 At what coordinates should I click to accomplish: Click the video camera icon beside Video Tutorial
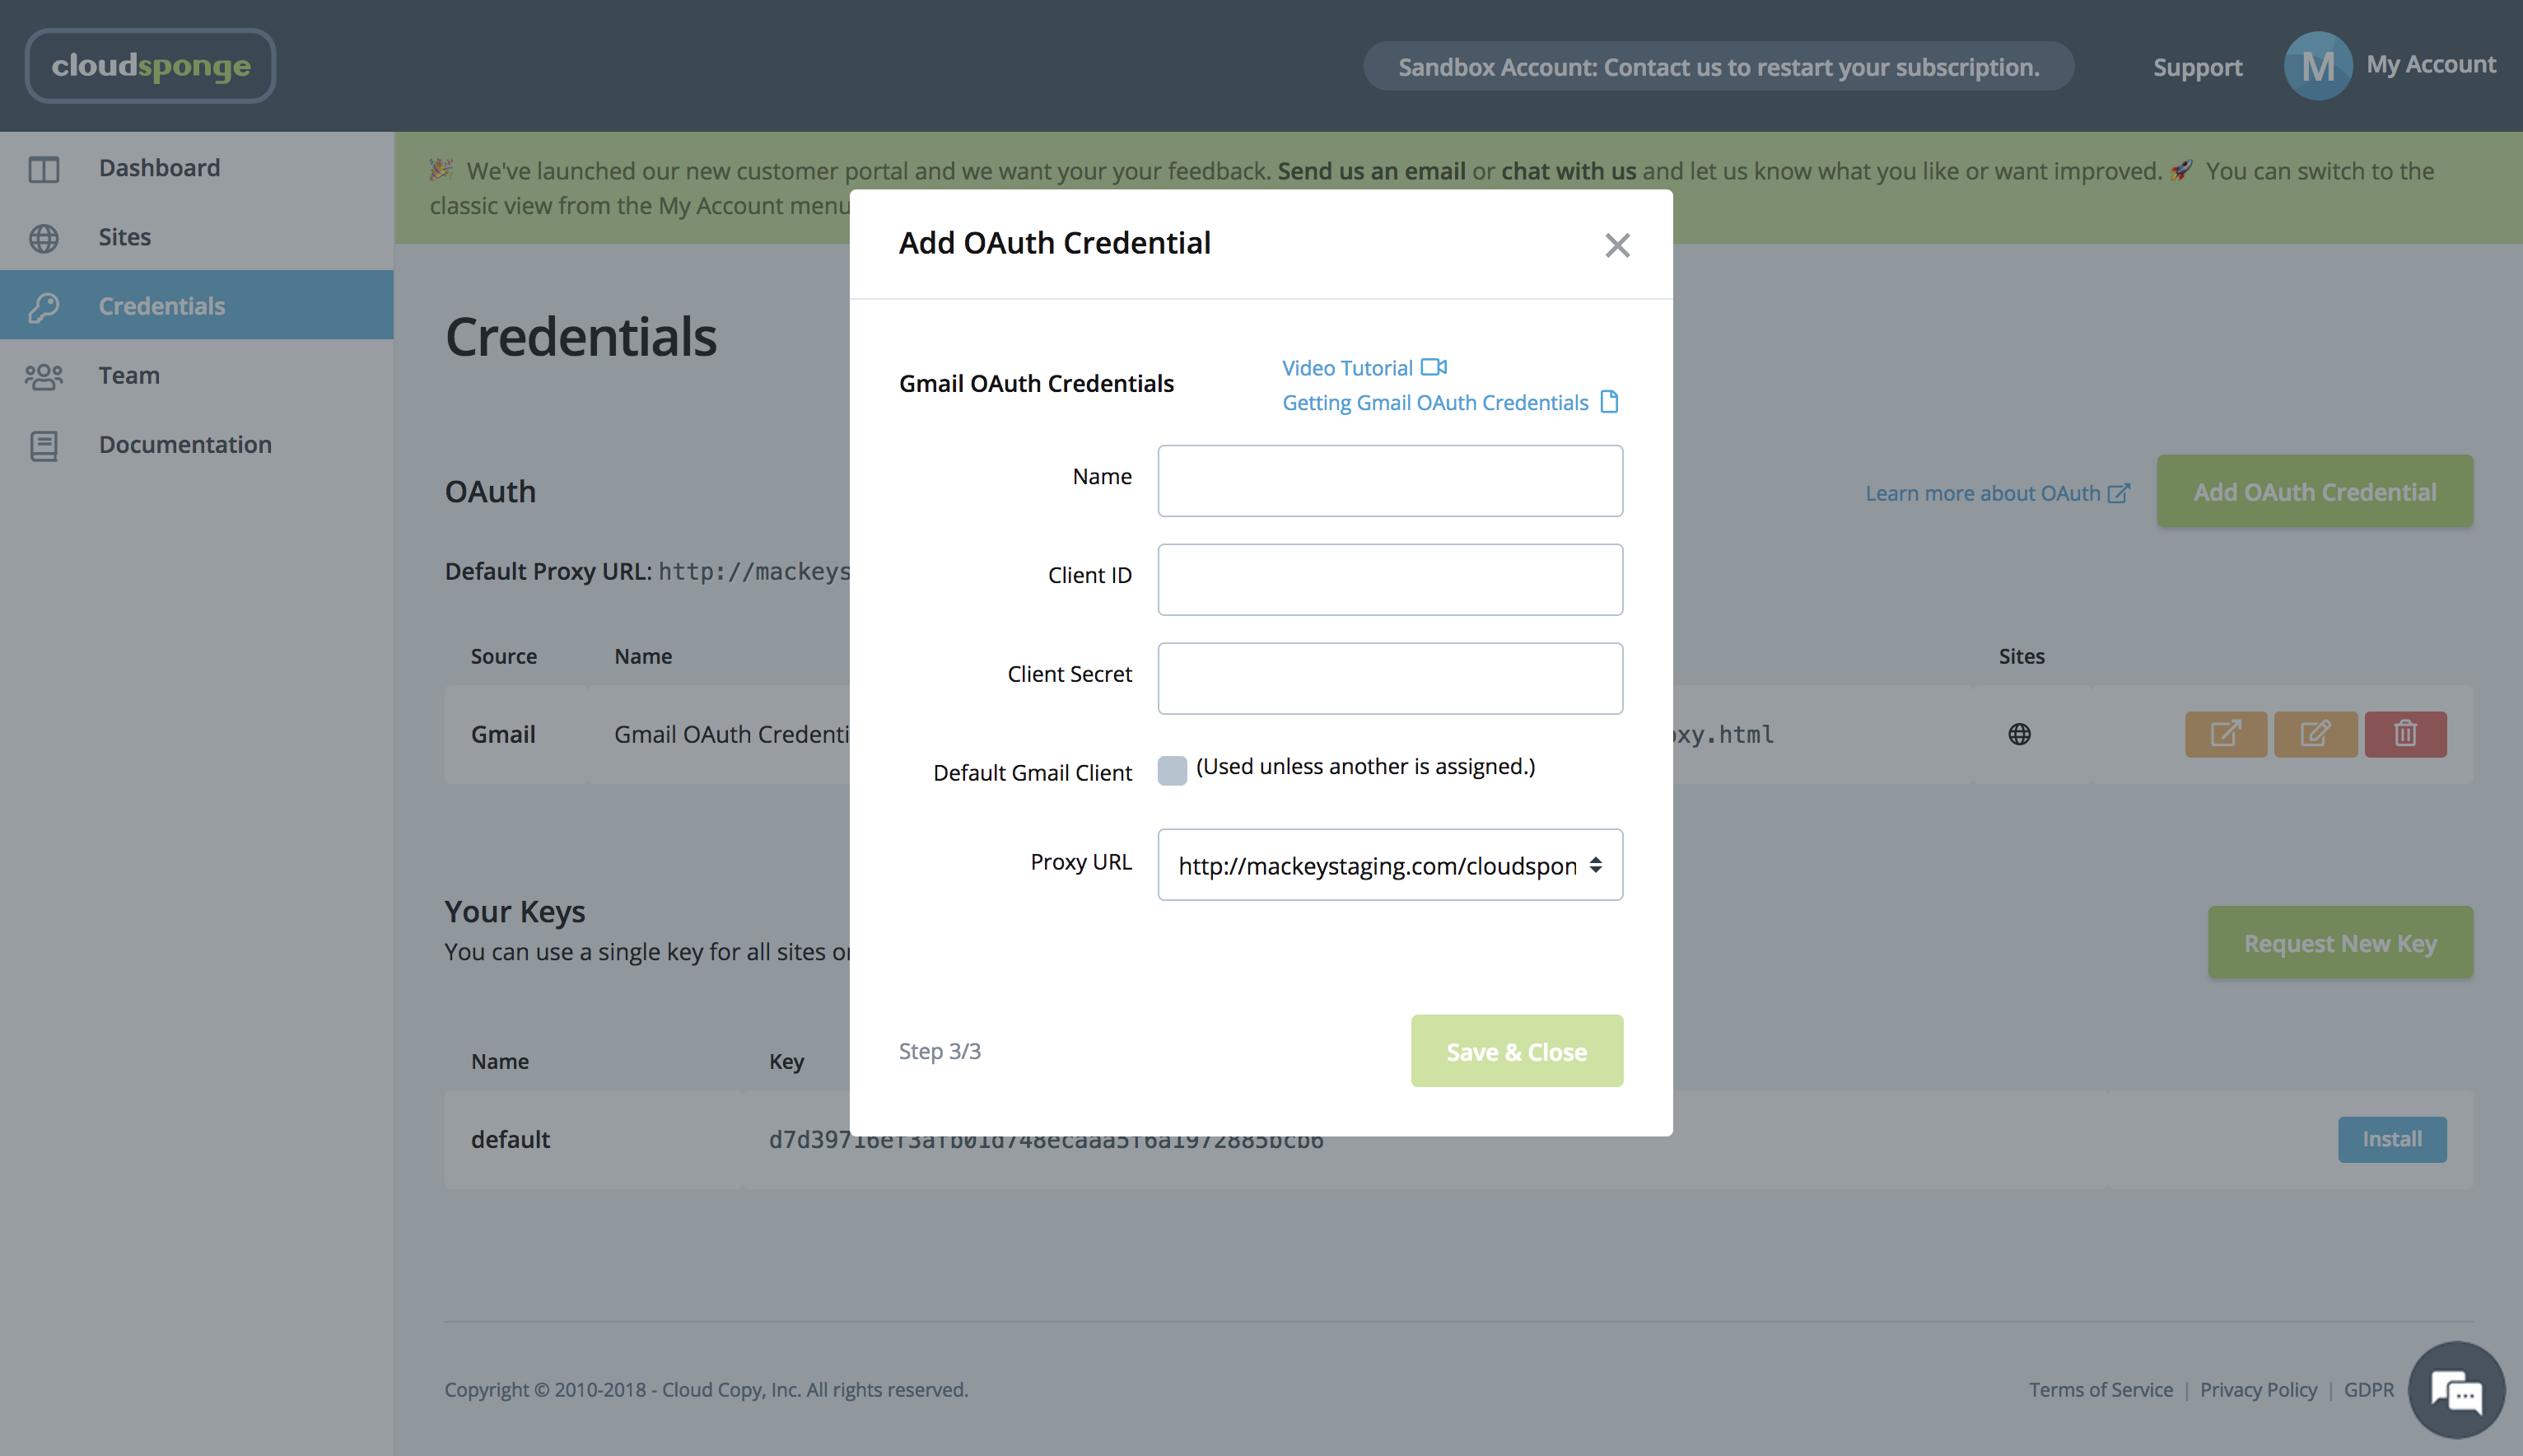[x=1434, y=367]
